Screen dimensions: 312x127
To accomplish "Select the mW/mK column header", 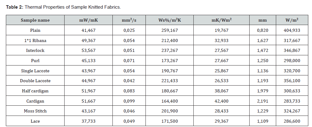I will tap(89, 20).
